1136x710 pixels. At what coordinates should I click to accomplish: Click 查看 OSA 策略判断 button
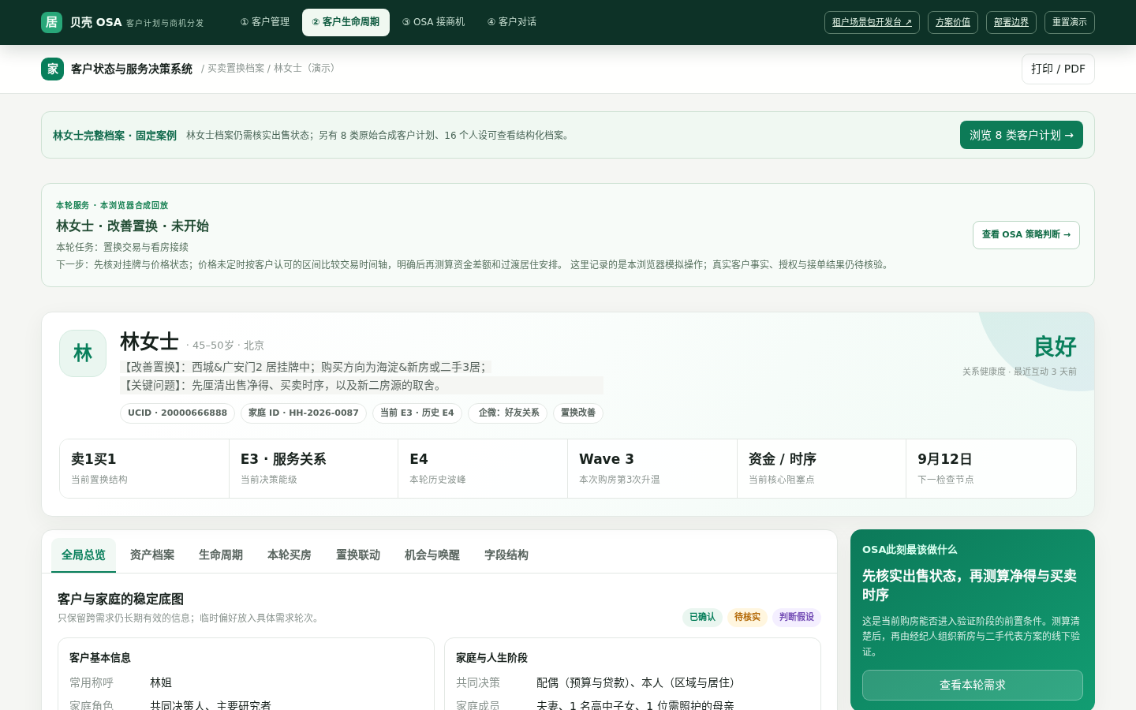tap(1026, 234)
